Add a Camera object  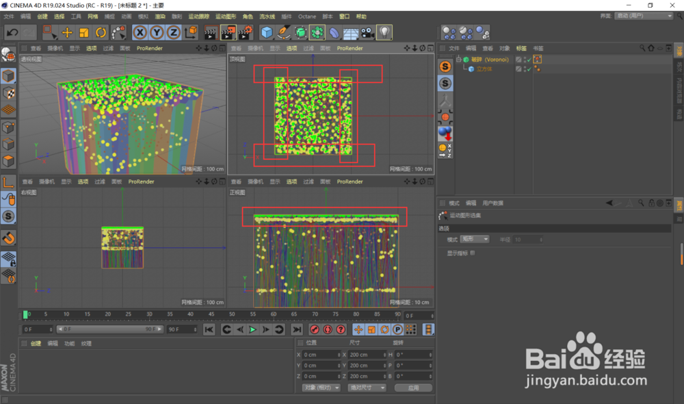[367, 33]
